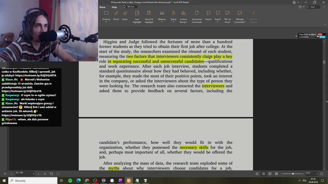Open the POL language indicator
328x184 pixels.
[305, 181]
